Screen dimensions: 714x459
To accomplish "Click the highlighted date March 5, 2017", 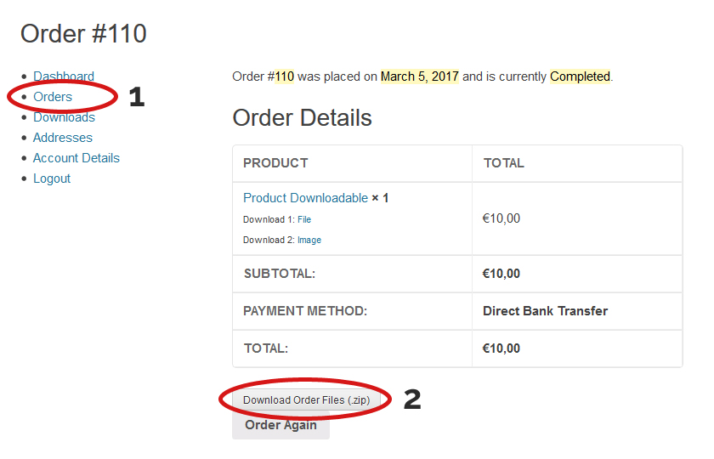I will tap(420, 76).
